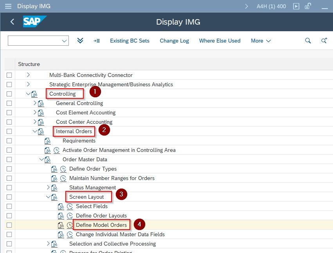This screenshot has height=253, width=333.
Task: Expand Strategic Enterprise Management node
Action: (x=28, y=84)
